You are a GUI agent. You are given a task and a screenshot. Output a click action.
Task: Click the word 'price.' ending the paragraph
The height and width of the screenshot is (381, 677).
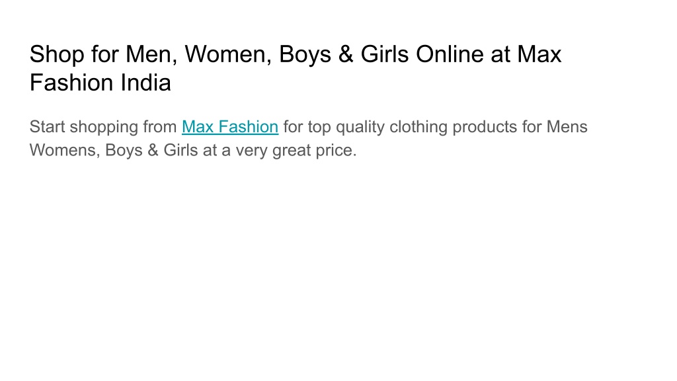click(x=336, y=151)
